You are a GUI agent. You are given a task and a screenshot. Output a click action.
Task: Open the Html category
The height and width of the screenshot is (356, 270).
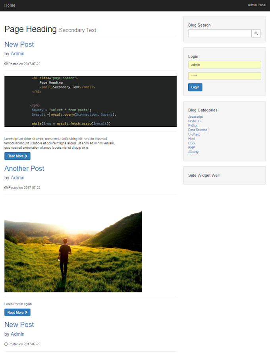coord(191,138)
